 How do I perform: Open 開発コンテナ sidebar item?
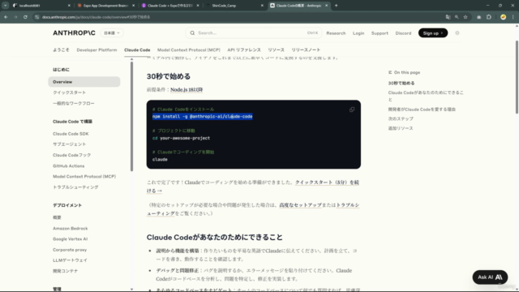pyautogui.click(x=65, y=271)
